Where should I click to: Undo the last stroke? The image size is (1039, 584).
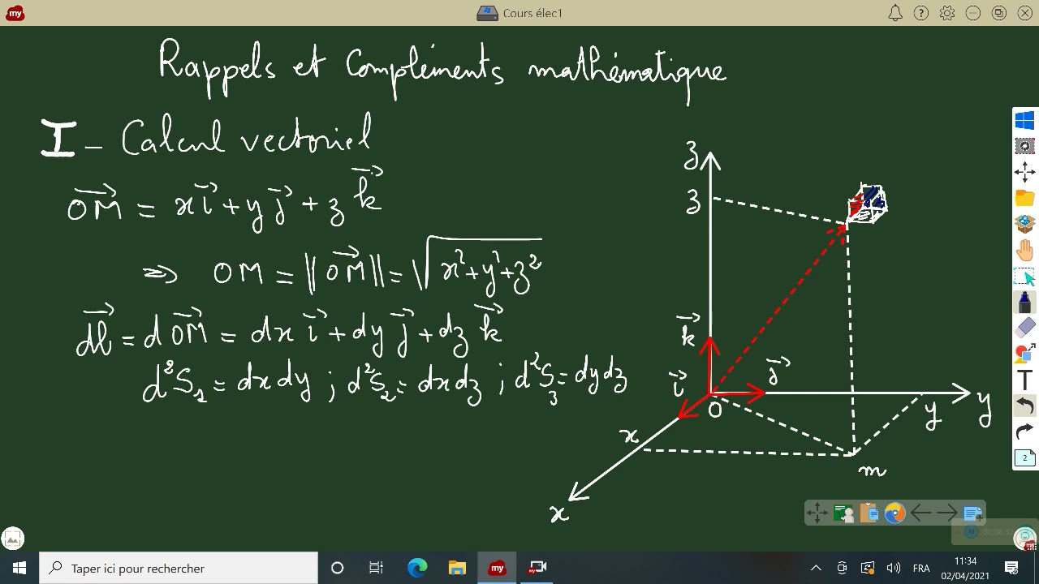pyautogui.click(x=1024, y=406)
